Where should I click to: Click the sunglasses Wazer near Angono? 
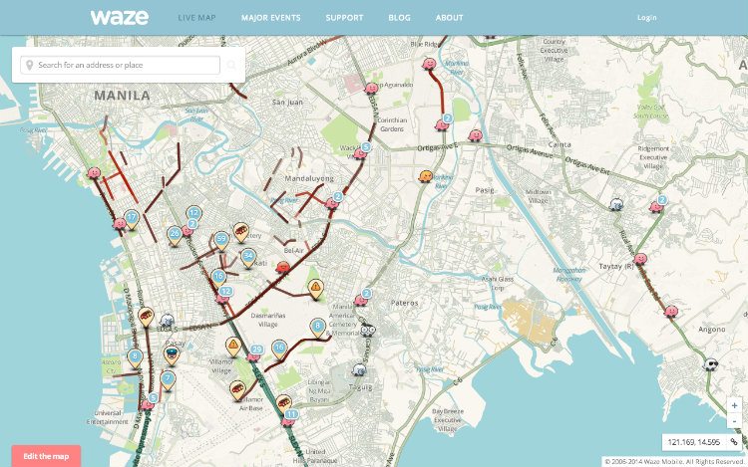point(711,364)
